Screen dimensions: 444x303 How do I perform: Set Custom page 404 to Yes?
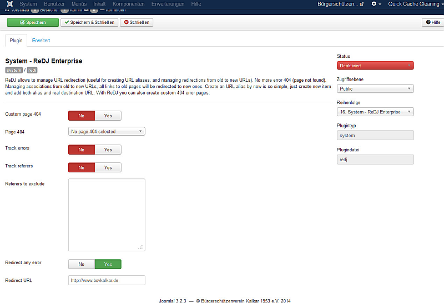(x=108, y=116)
